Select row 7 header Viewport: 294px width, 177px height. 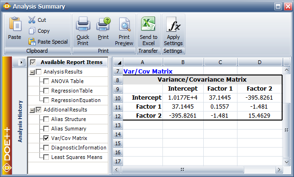118,71
